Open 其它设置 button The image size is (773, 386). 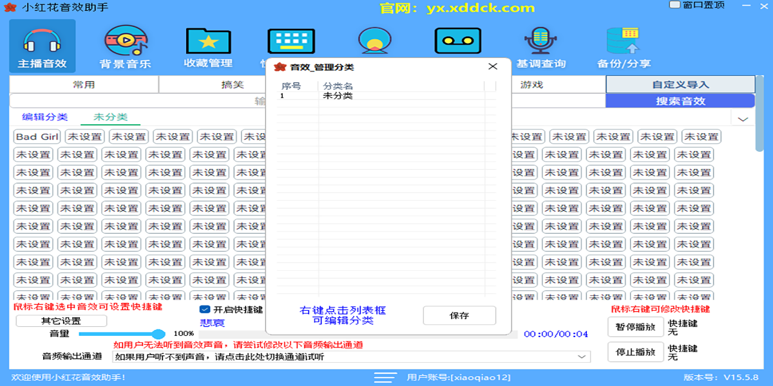click(61, 321)
